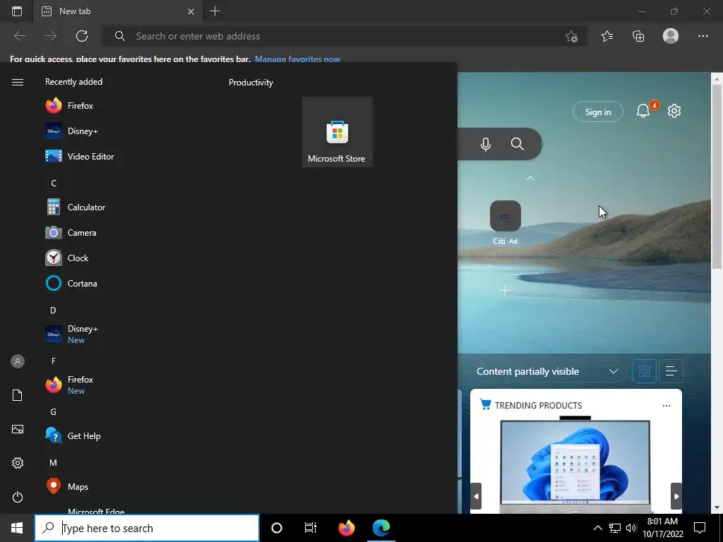Switch feed to grid view
Viewport: 723px width, 542px height.
pos(644,371)
